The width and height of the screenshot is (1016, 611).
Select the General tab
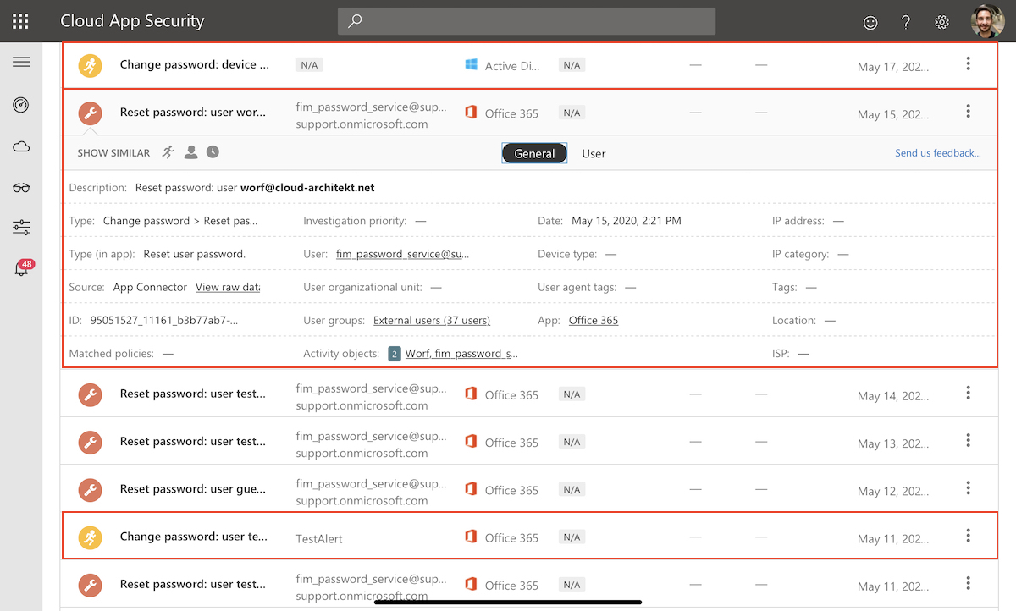point(534,153)
